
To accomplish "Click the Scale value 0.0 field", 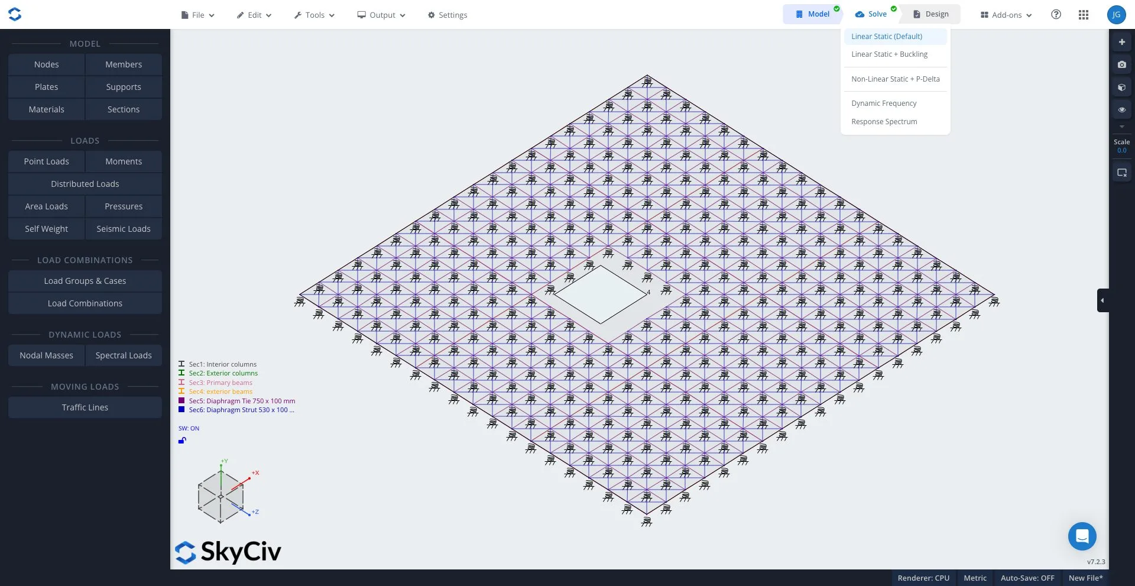I will (x=1121, y=150).
